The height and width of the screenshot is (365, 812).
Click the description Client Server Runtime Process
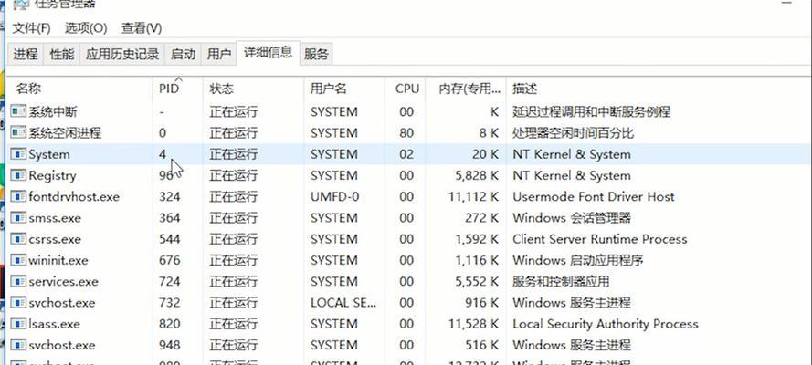pos(600,239)
